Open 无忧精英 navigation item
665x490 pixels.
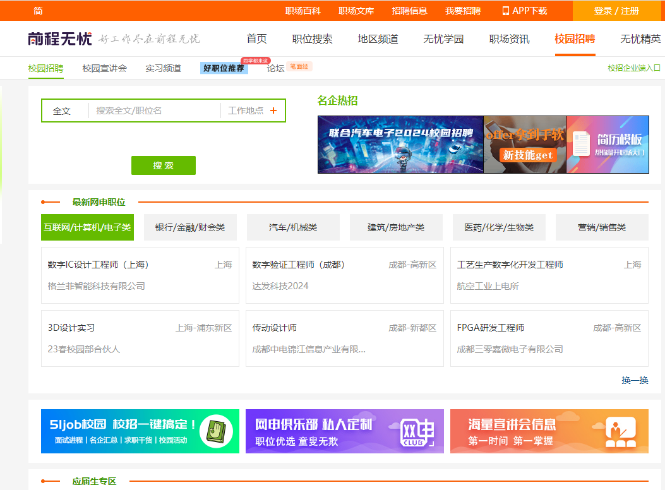[640, 39]
